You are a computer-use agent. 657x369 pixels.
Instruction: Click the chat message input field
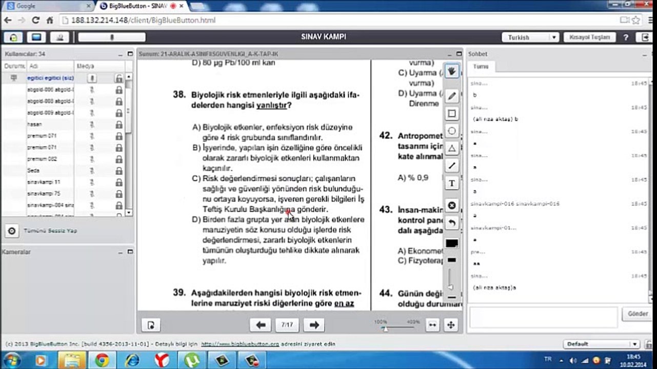(543, 318)
